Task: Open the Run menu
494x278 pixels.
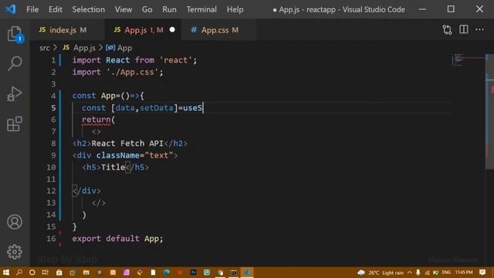Action: [169, 9]
